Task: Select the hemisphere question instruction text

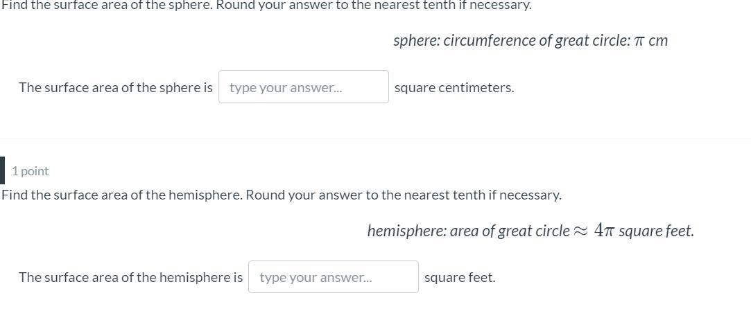Action: point(281,195)
